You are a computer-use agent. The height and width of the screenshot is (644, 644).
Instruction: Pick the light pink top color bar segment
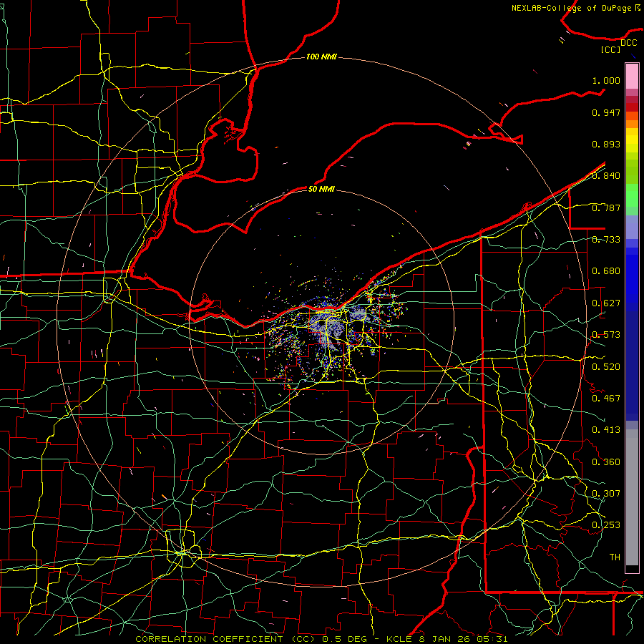coord(632,77)
